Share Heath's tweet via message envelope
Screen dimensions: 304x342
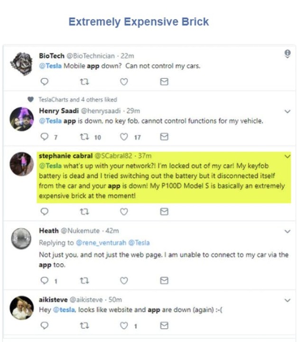coord(164,281)
